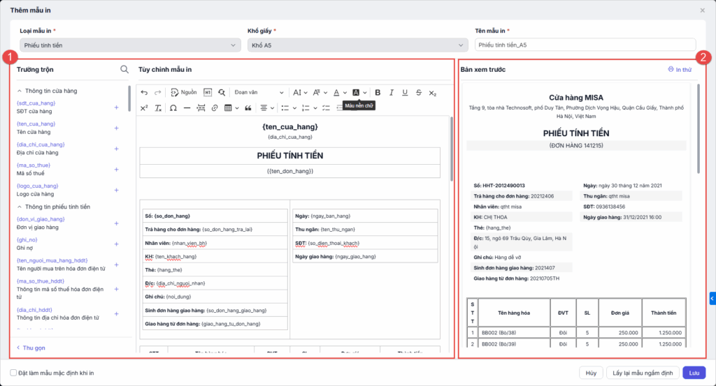Click the Tên mẫu in input field
Viewport: 716px width, 386px height.
tap(585, 45)
